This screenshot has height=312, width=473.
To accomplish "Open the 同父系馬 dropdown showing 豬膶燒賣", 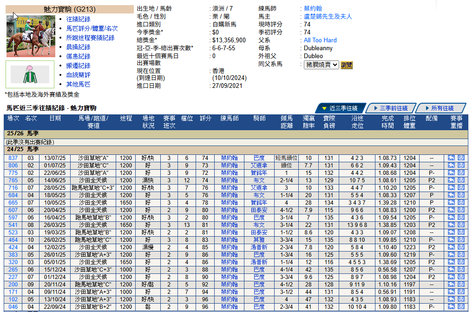I will point(321,65).
